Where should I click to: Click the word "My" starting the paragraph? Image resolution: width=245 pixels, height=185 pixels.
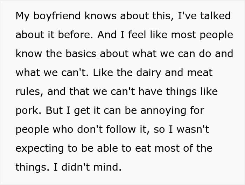tap(22, 16)
